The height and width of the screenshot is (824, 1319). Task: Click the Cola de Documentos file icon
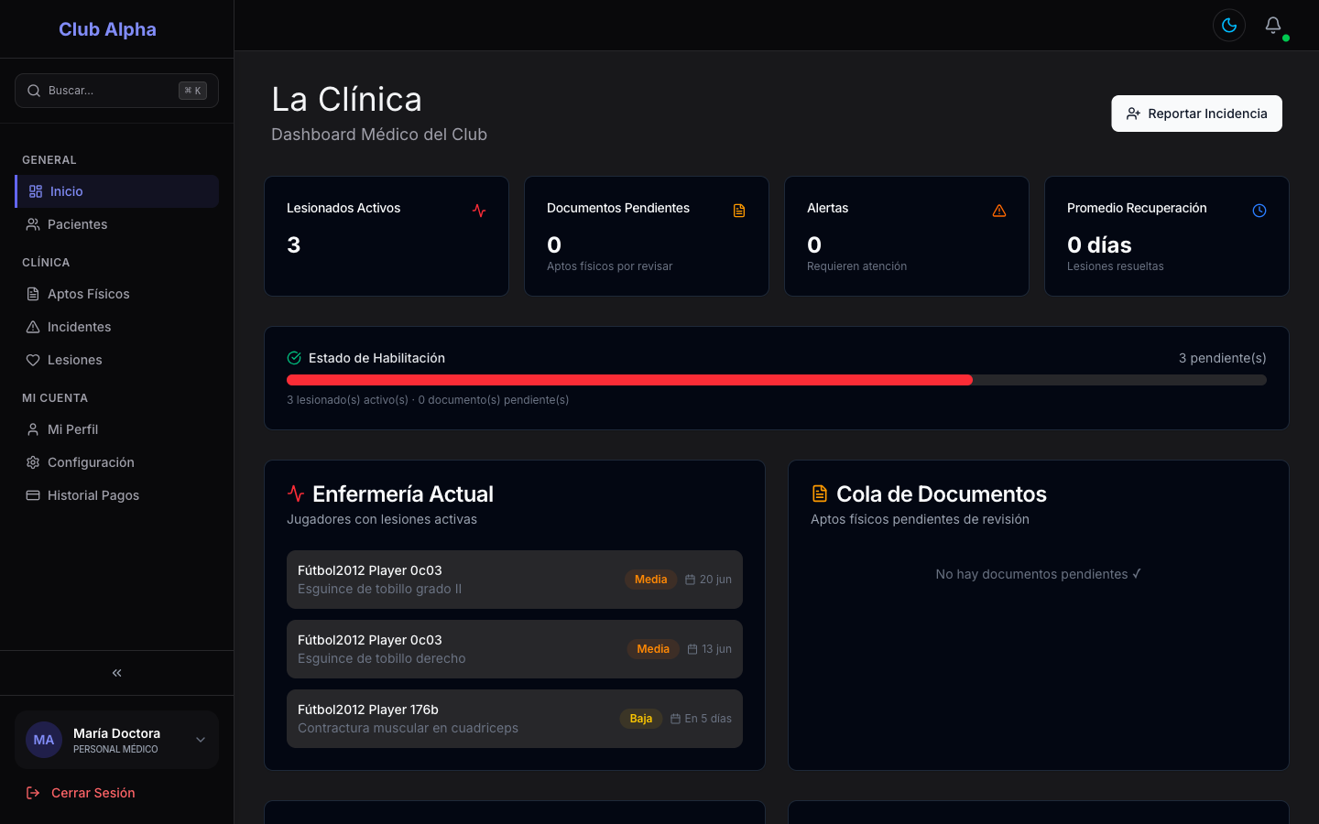[x=820, y=493]
